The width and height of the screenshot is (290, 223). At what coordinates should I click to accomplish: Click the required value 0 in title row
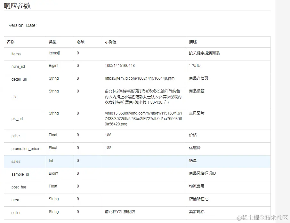pyautogui.click(x=78, y=91)
